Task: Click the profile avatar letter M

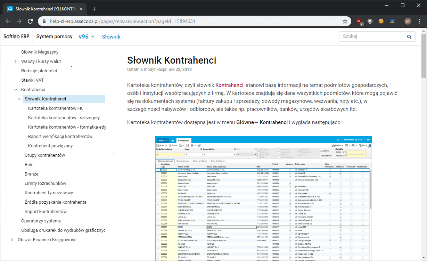Action: 408,21
